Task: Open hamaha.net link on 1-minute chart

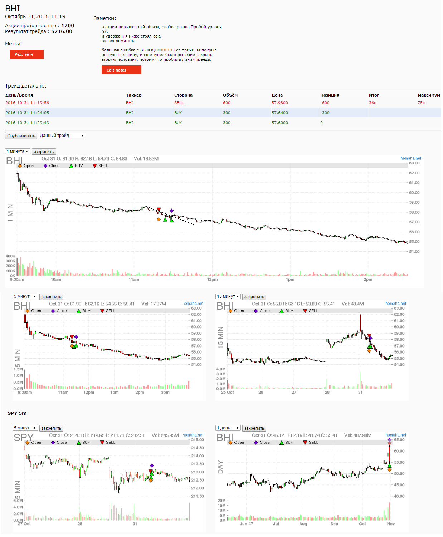Action: click(x=411, y=158)
